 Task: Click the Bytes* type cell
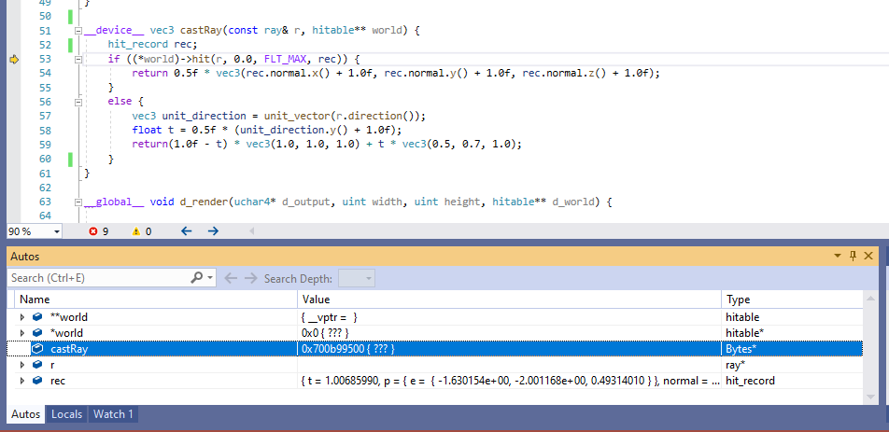(x=741, y=349)
